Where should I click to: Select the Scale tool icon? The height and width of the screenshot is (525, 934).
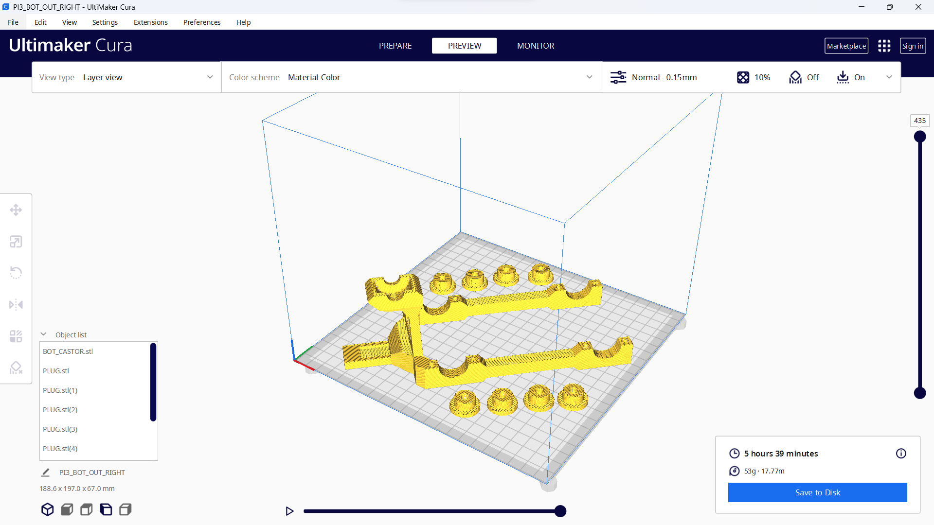tap(16, 242)
